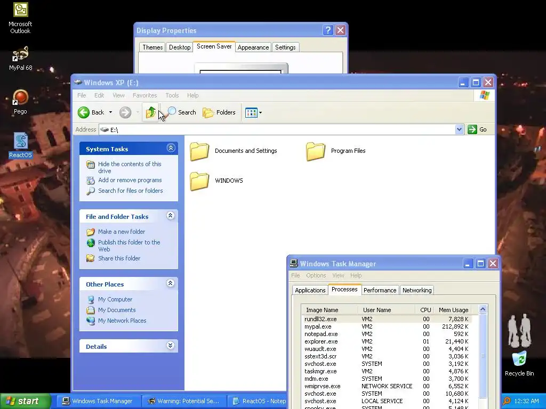Image resolution: width=546 pixels, height=409 pixels.
Task: Open the Themes tab in Display Properties
Action: 152,47
